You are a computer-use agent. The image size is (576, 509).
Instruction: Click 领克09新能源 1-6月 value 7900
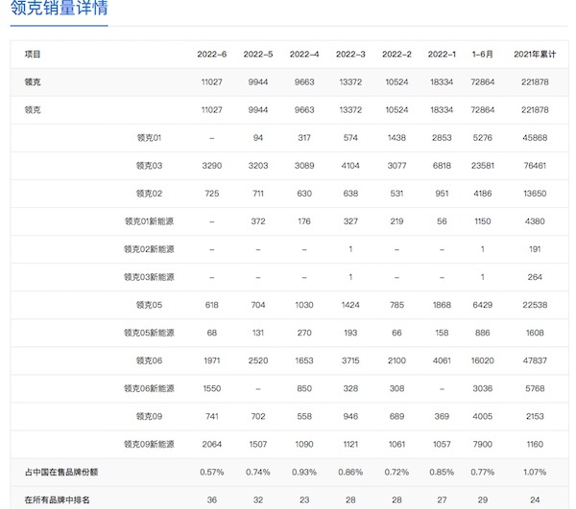click(482, 445)
